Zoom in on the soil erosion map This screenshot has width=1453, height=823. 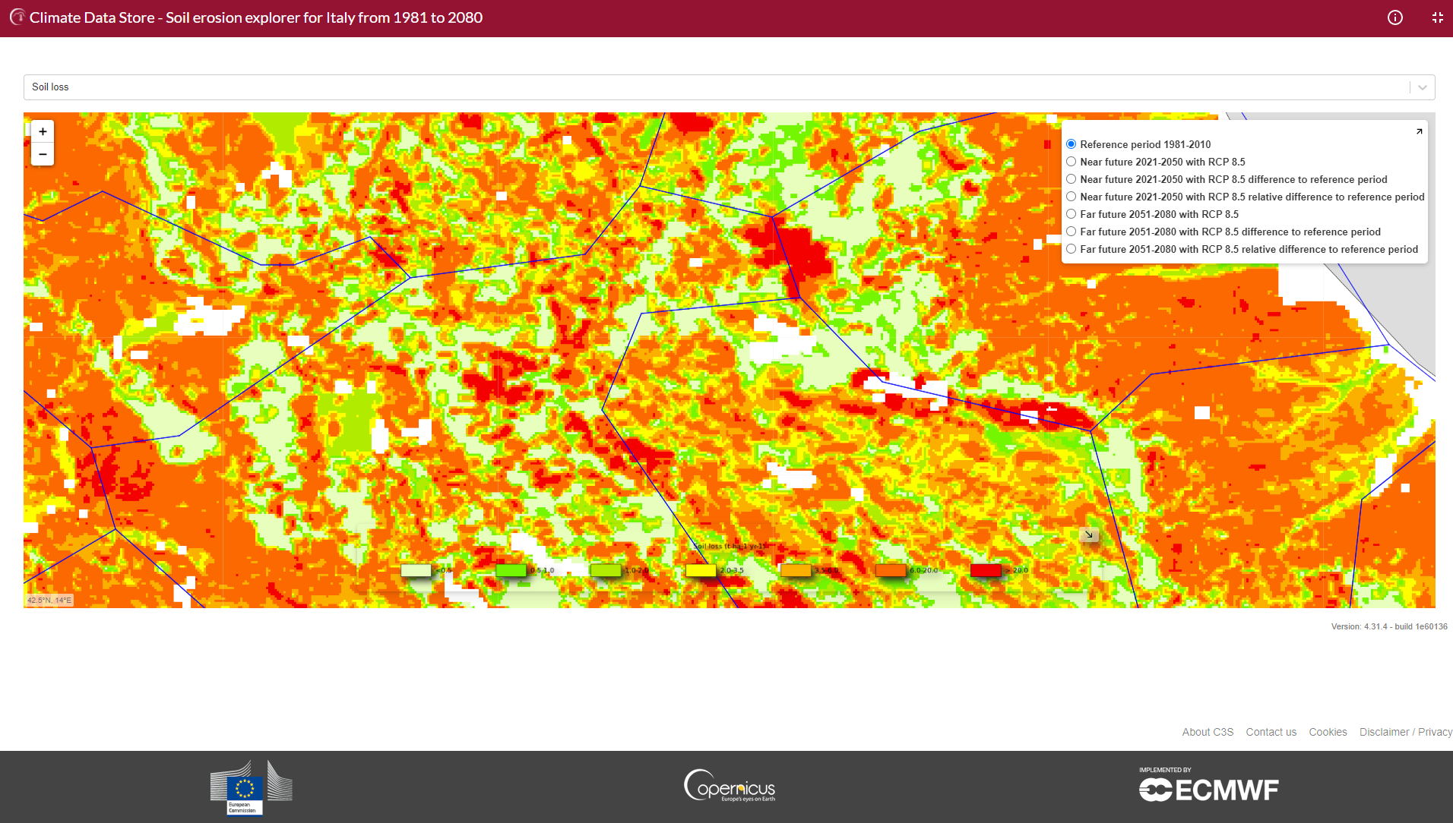(43, 131)
